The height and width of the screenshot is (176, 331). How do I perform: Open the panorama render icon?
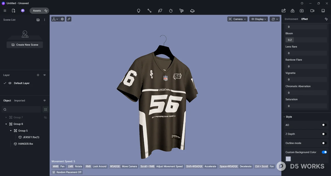(x=292, y=11)
